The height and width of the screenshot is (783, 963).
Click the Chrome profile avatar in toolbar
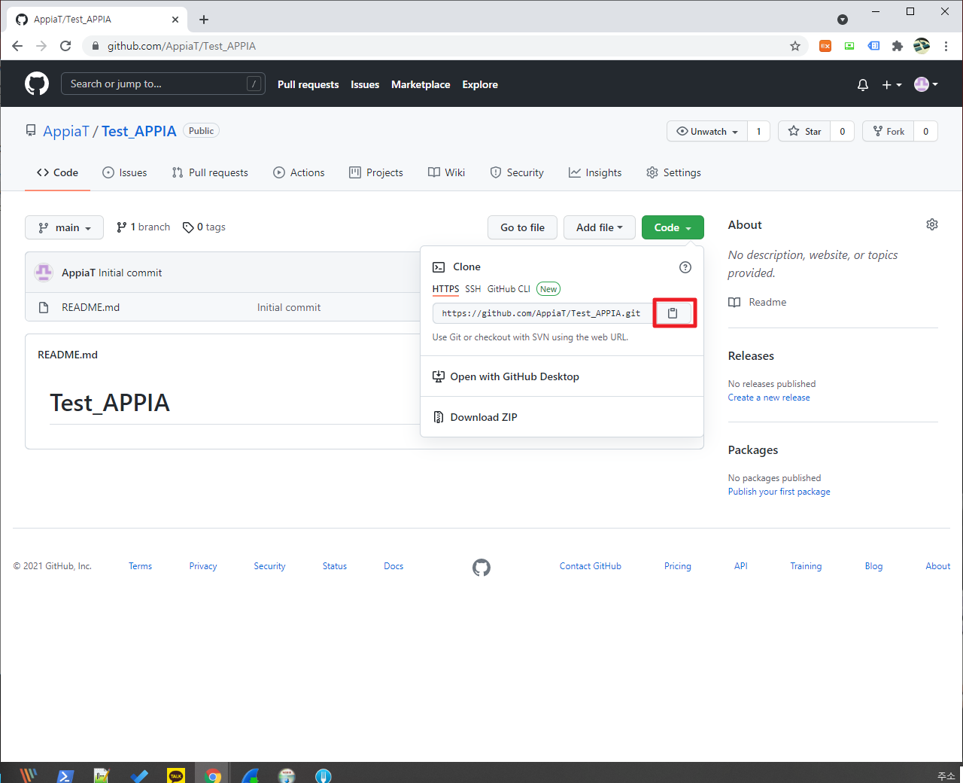pyautogui.click(x=922, y=46)
